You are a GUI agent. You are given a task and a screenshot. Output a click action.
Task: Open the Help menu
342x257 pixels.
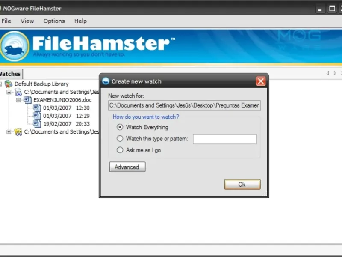point(80,21)
